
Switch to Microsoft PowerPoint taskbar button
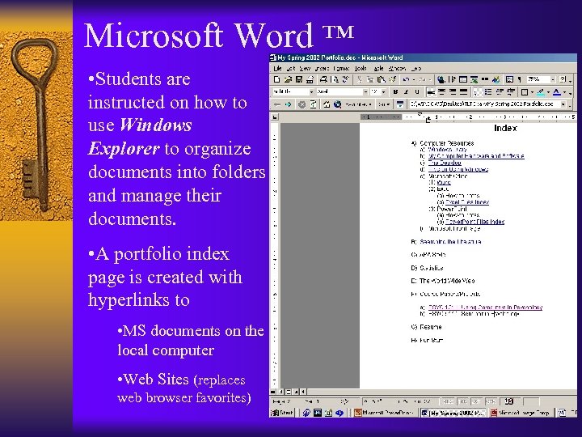(385, 413)
